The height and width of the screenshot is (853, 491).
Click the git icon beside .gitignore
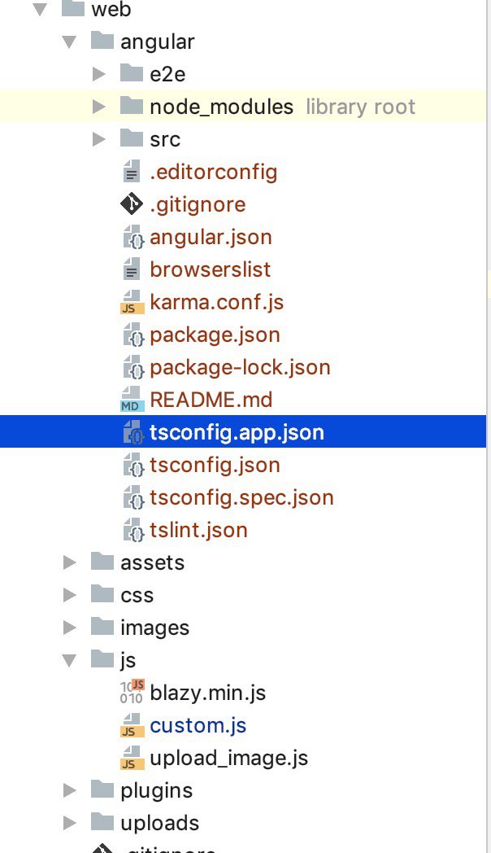[132, 204]
